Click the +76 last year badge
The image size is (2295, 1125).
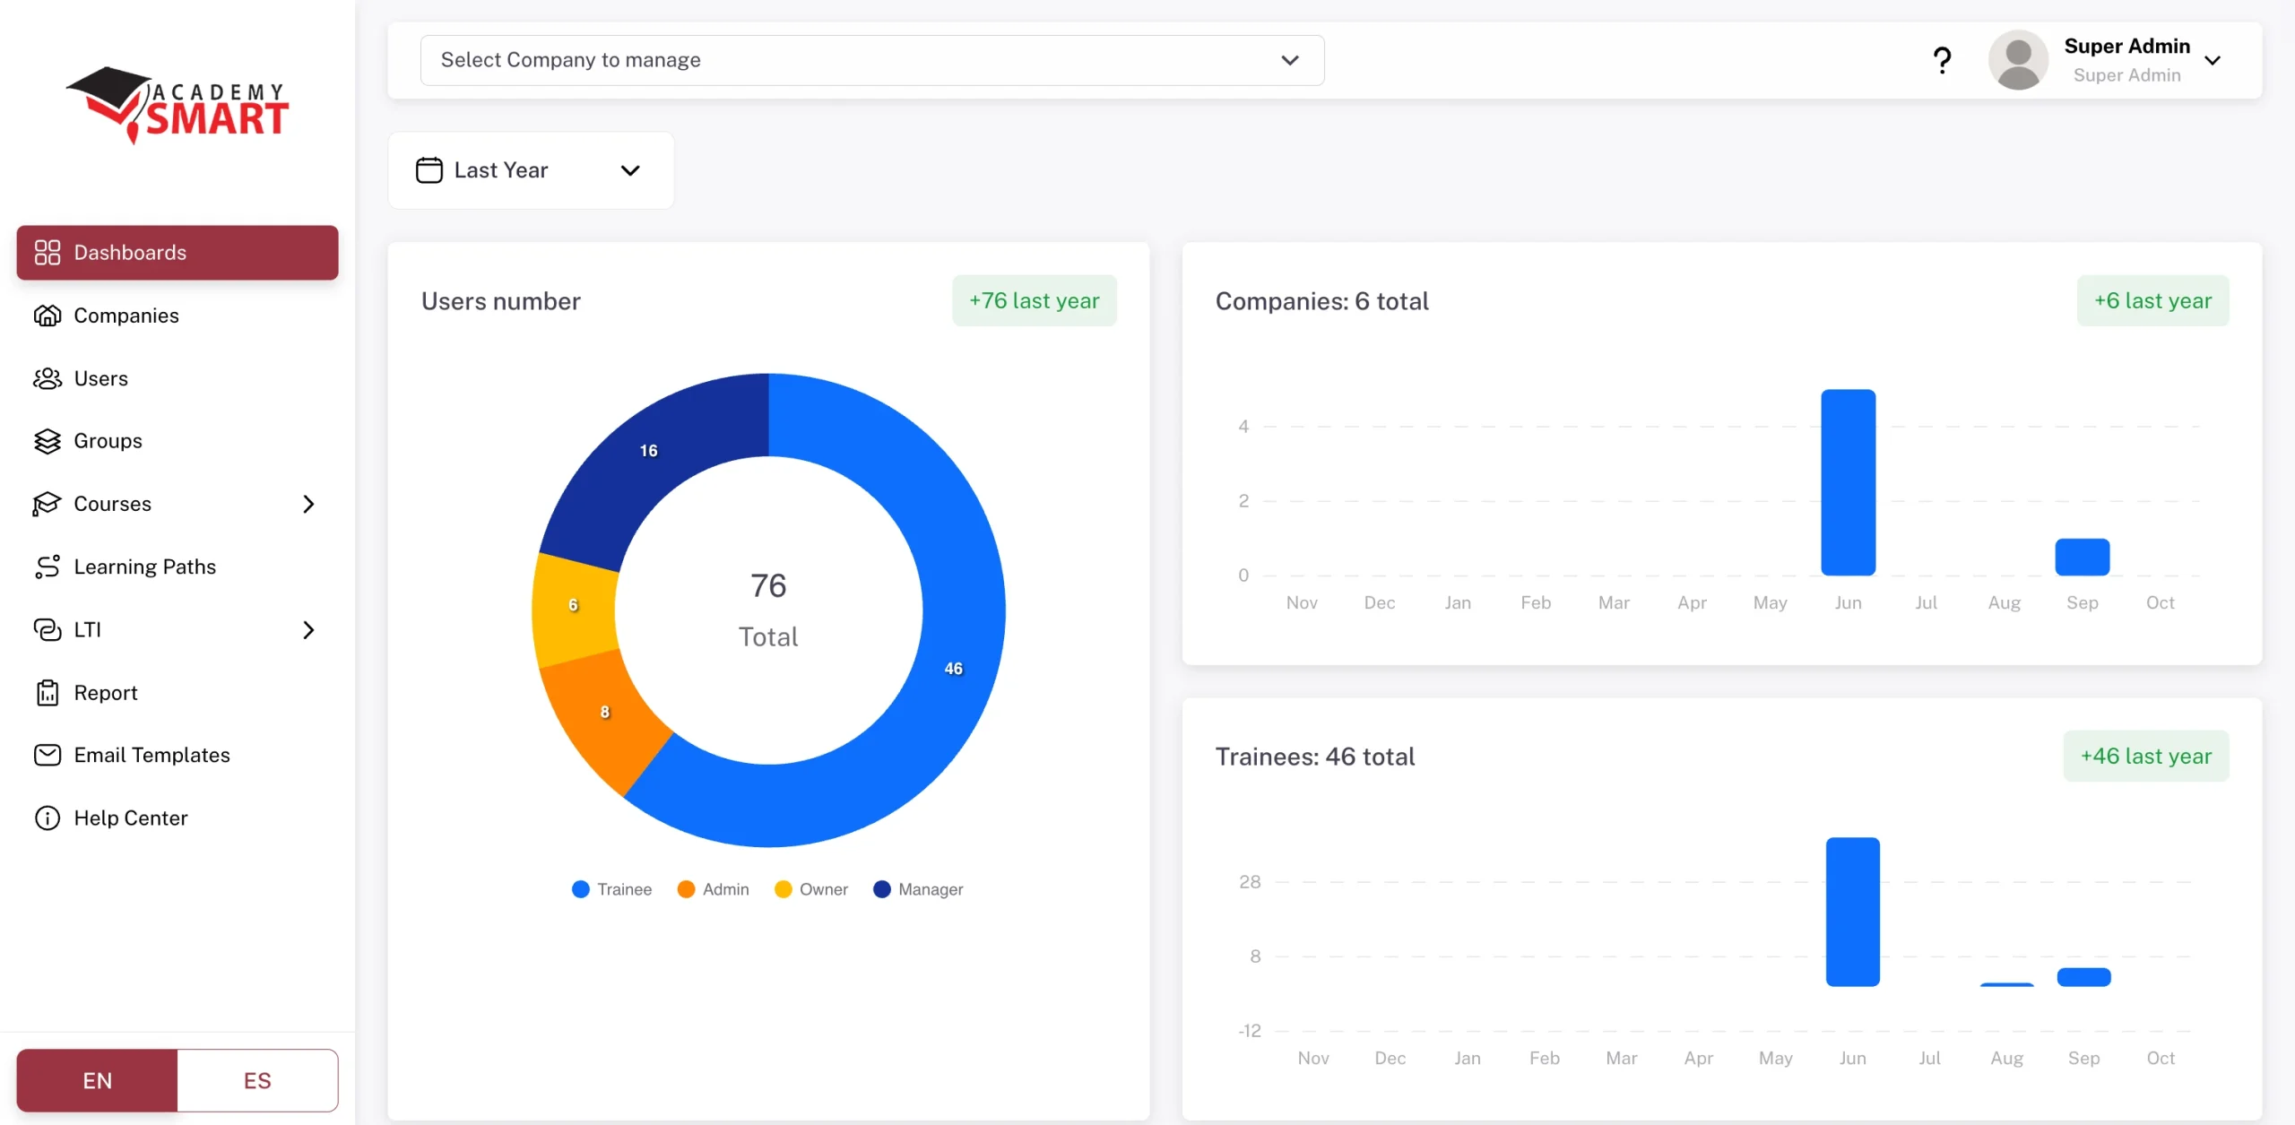coord(1035,300)
